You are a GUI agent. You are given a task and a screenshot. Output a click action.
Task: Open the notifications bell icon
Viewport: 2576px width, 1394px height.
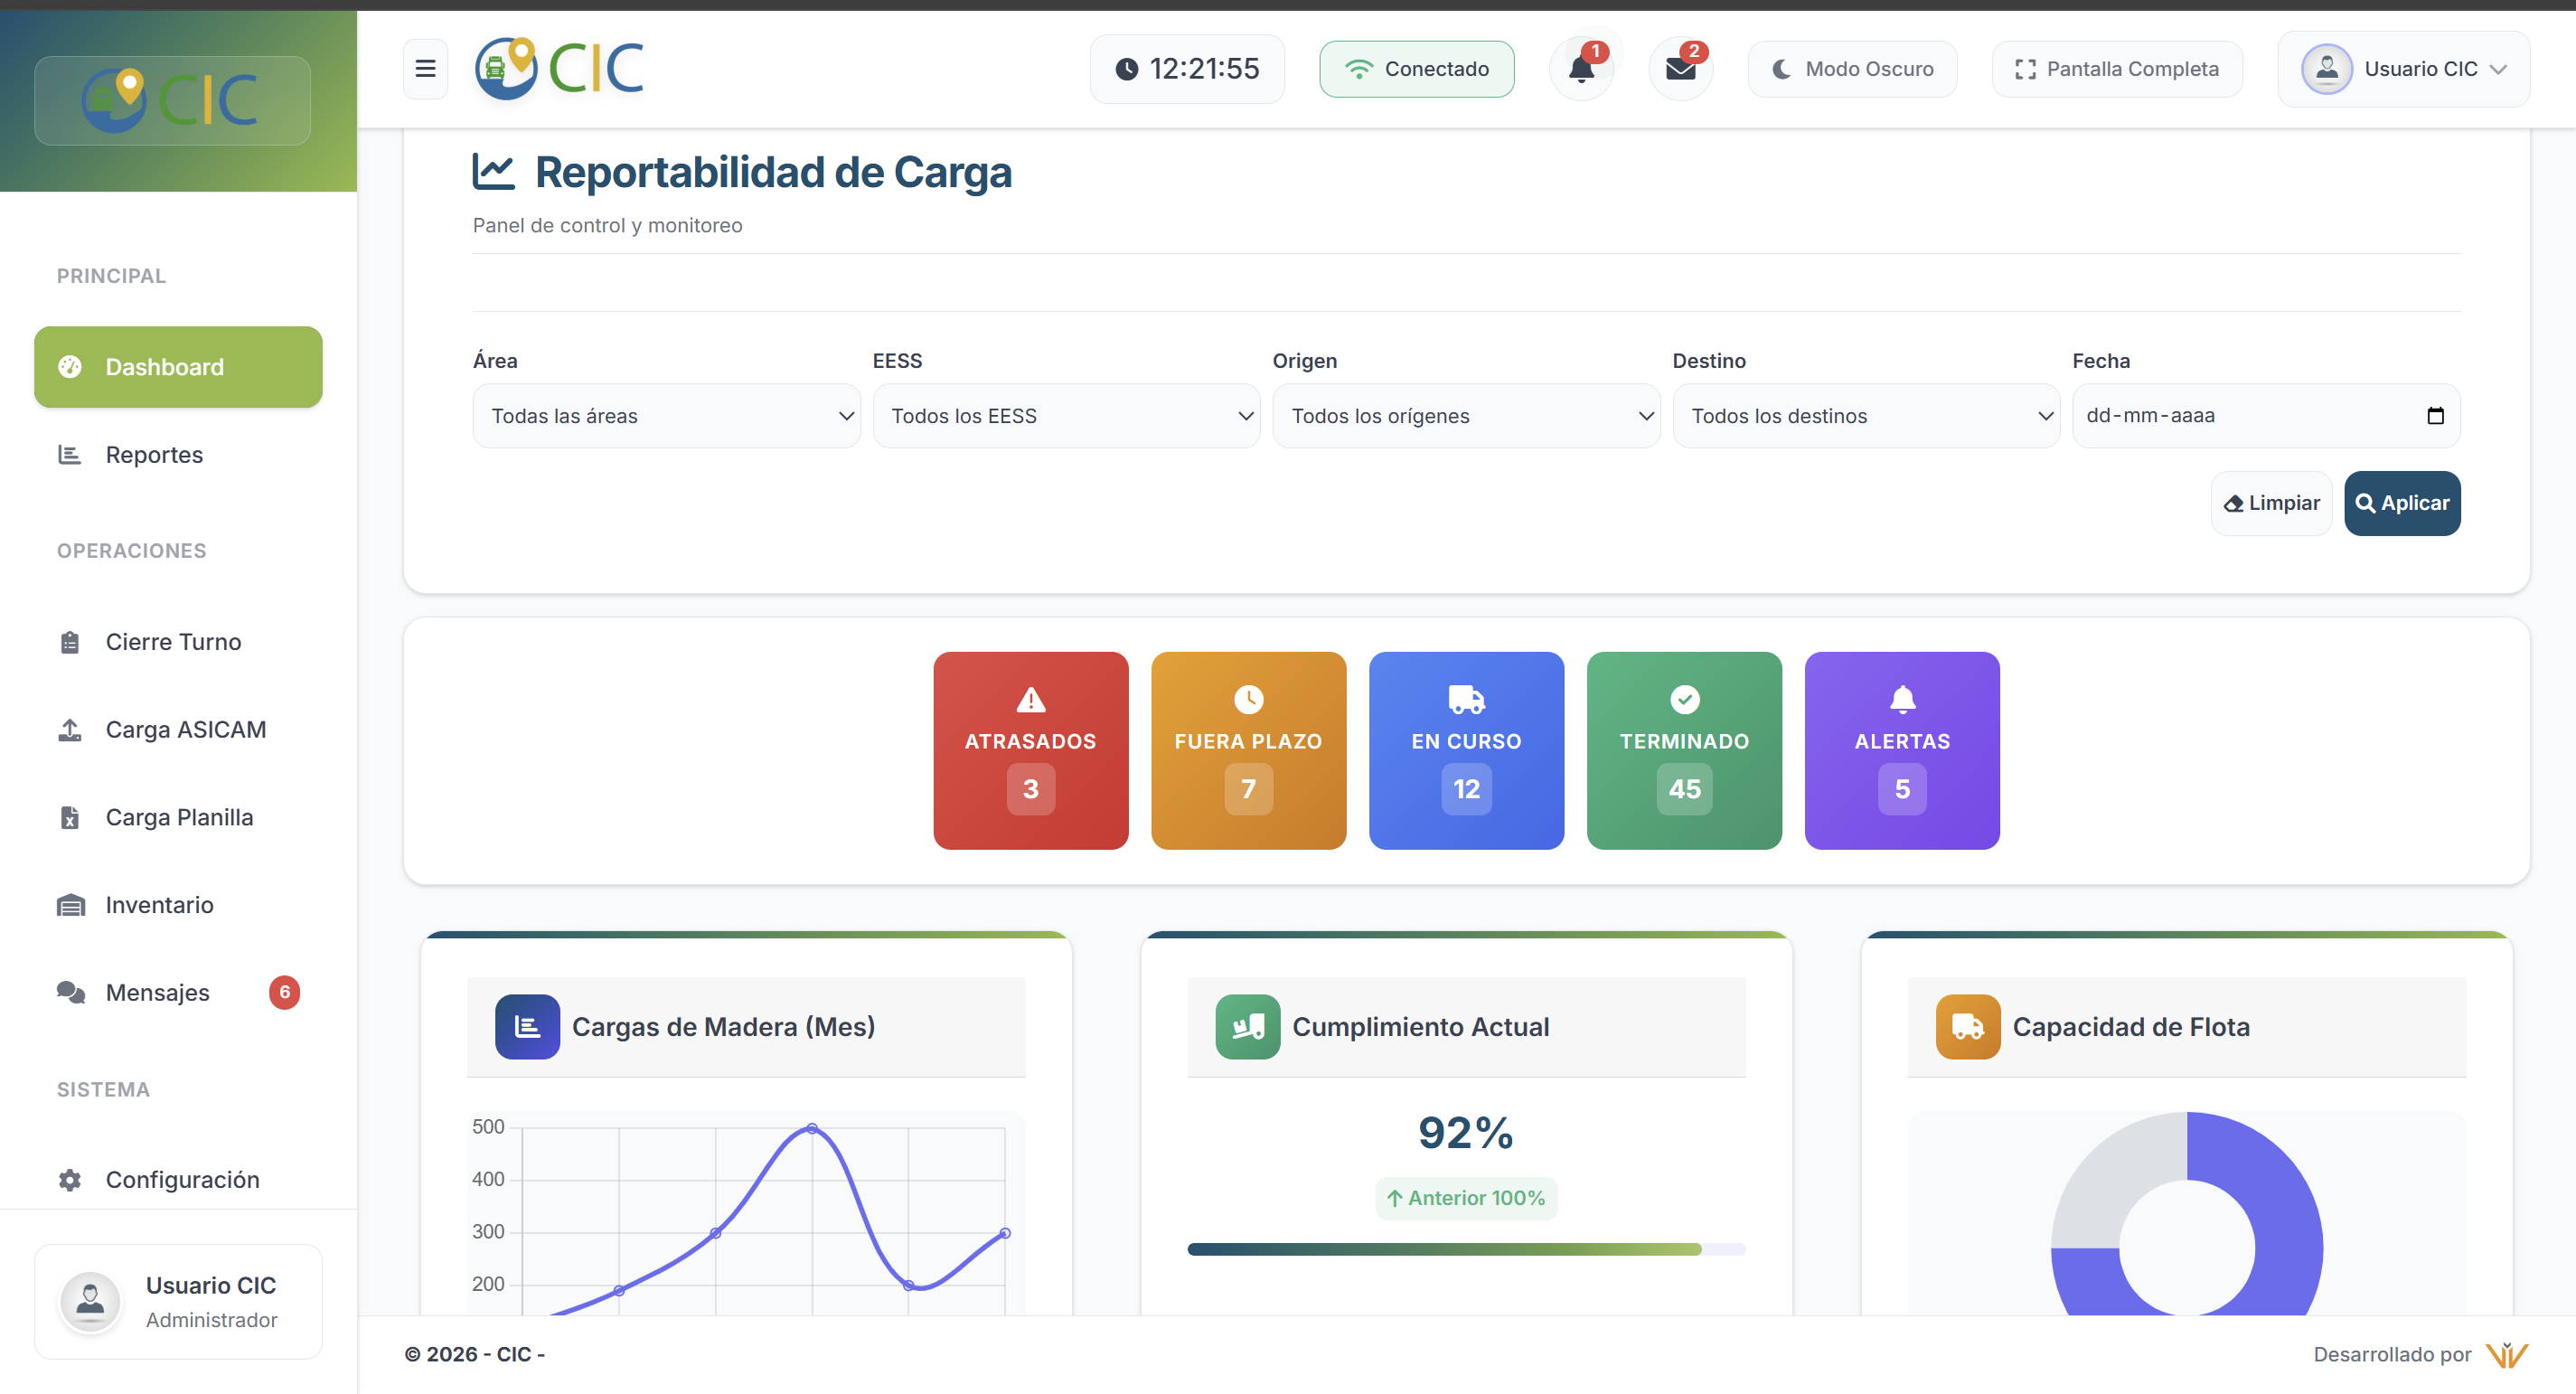pyautogui.click(x=1581, y=69)
